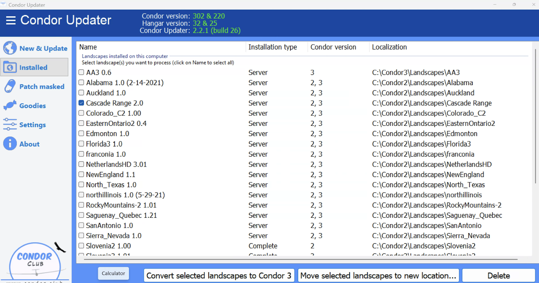Click the Server type for Edmonton 1.0
Screen dimensions: 539x283
[258, 134]
